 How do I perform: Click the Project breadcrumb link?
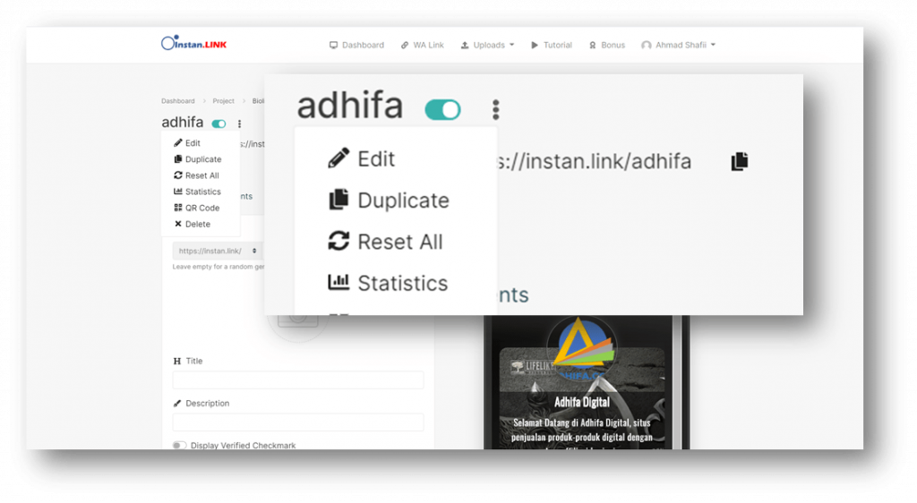coord(223,101)
